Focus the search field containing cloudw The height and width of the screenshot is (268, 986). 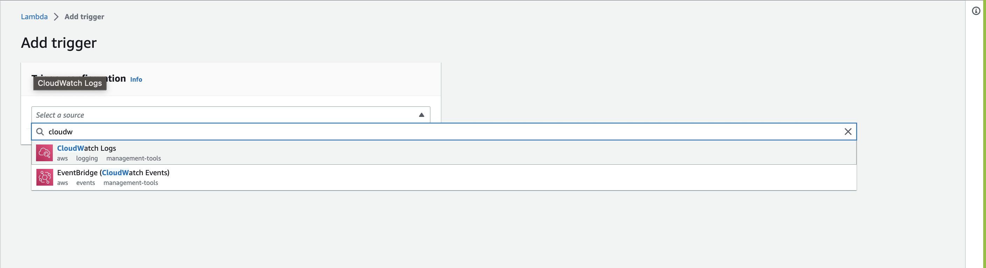point(421,132)
